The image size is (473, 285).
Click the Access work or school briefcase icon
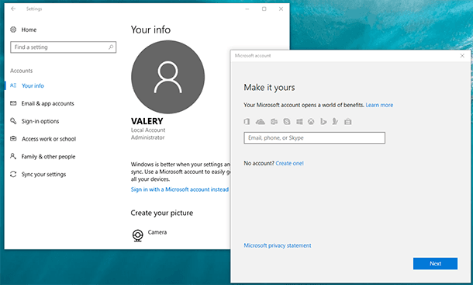coord(13,138)
